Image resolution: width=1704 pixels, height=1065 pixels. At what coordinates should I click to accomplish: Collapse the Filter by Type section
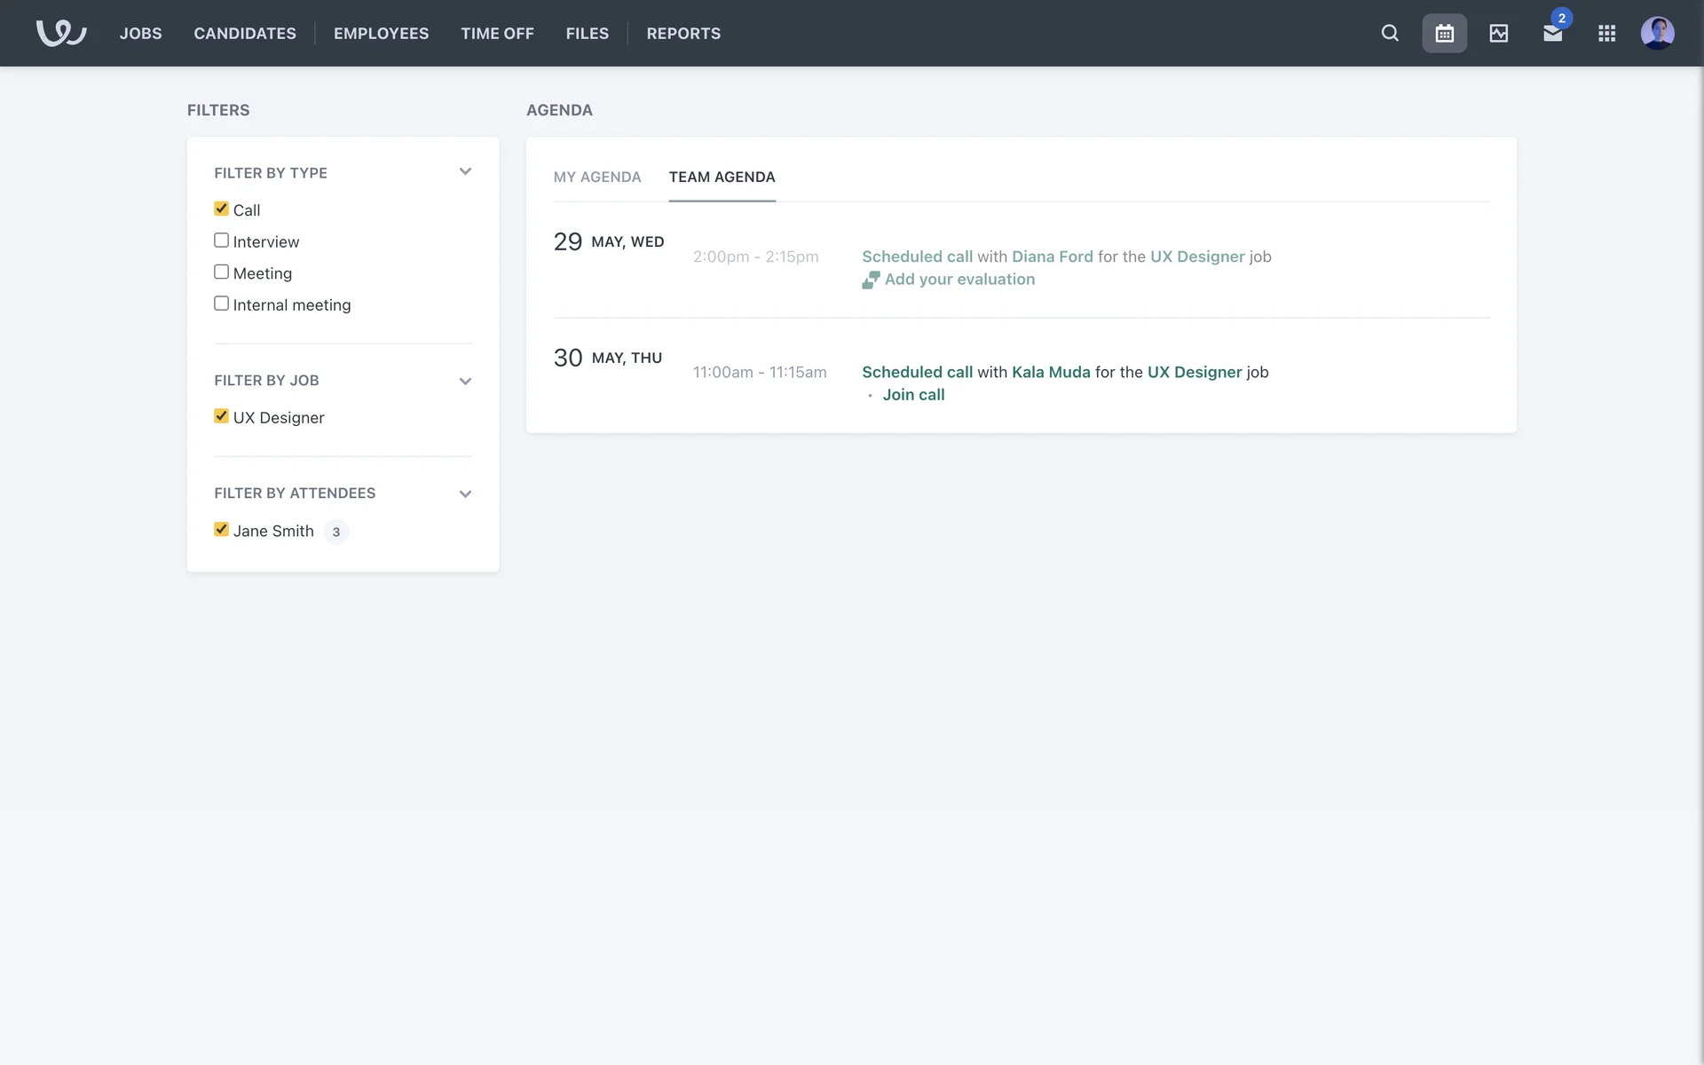(x=465, y=171)
